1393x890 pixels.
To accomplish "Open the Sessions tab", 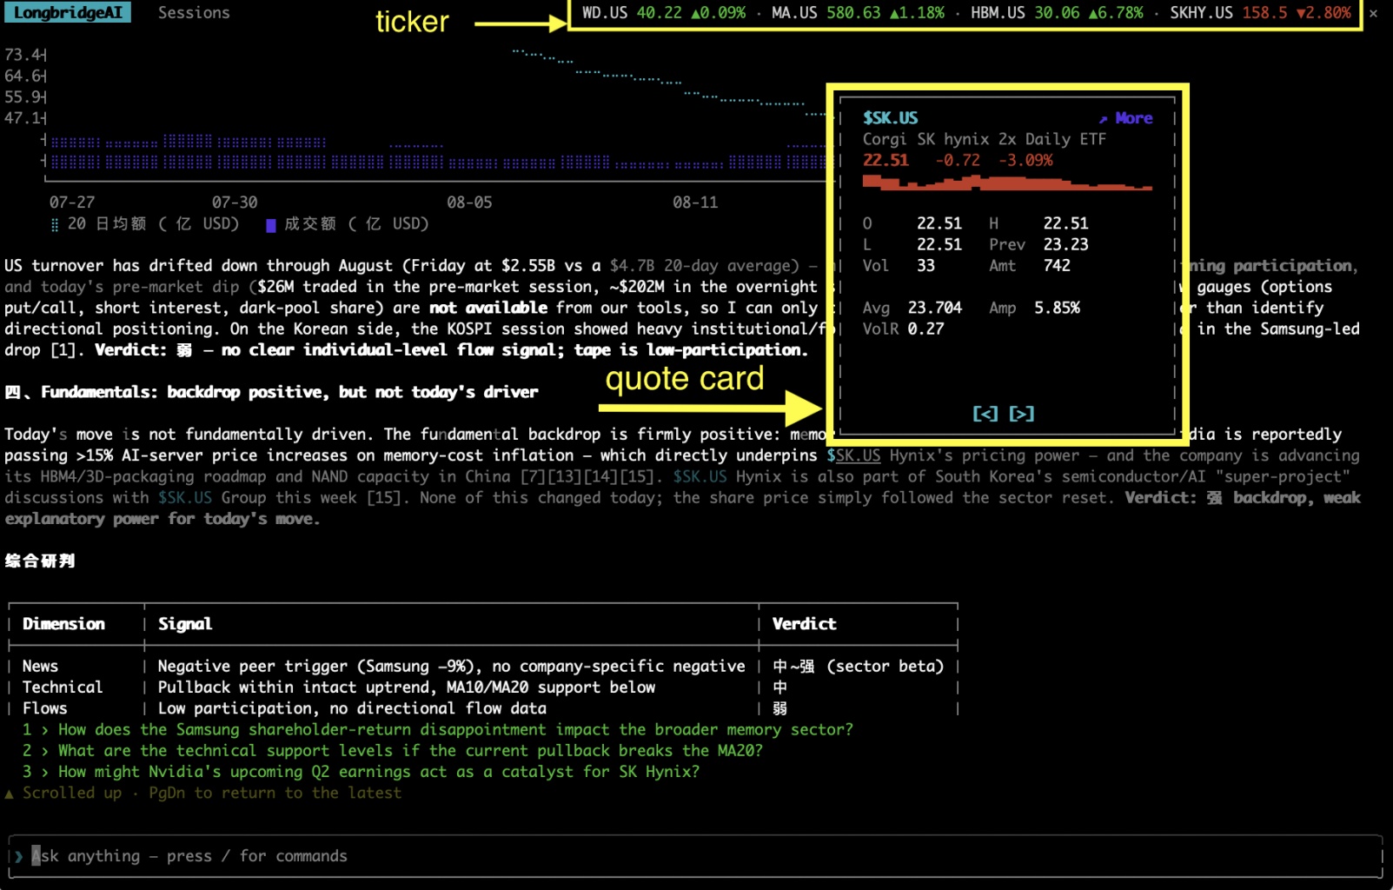I will [x=194, y=12].
